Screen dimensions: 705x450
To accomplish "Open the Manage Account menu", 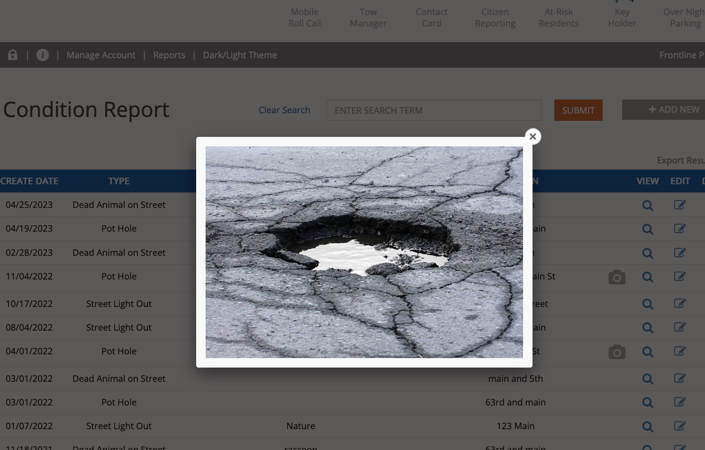I will point(101,55).
